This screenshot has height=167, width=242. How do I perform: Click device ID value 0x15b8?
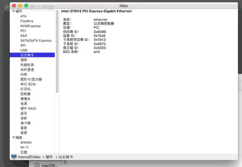click(x=99, y=36)
